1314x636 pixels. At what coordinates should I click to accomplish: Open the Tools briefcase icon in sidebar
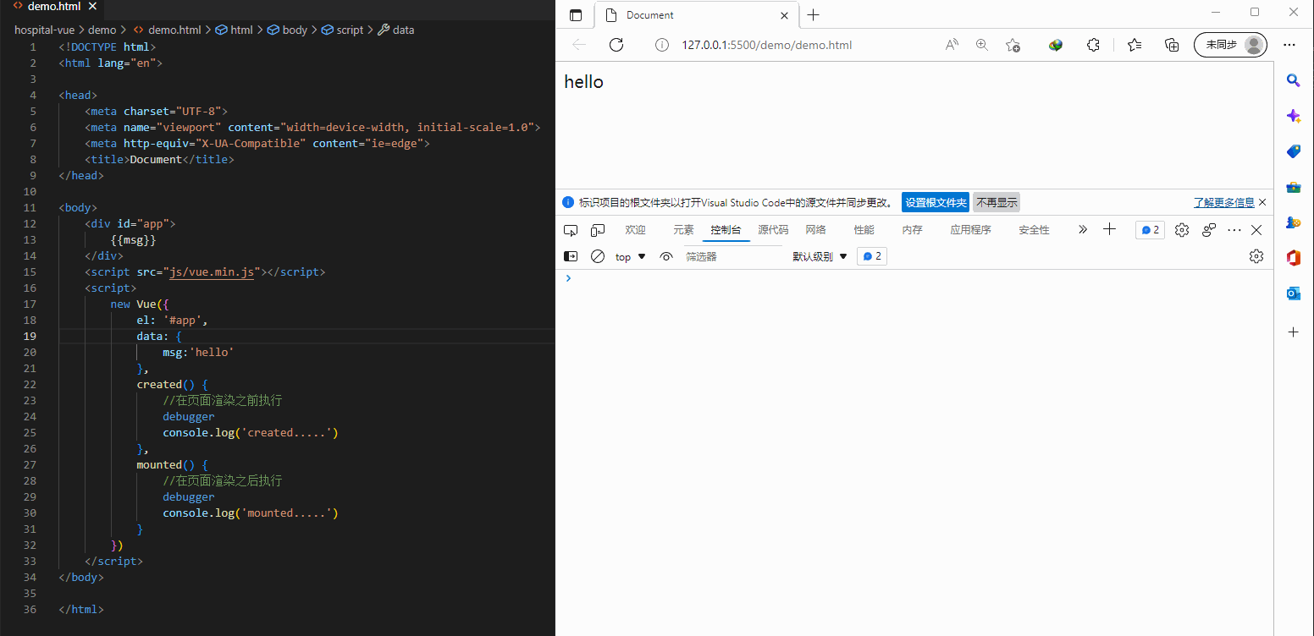1293,187
